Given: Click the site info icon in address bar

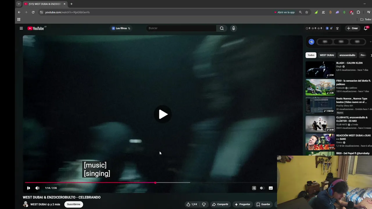Looking at the screenshot, I should (41, 12).
